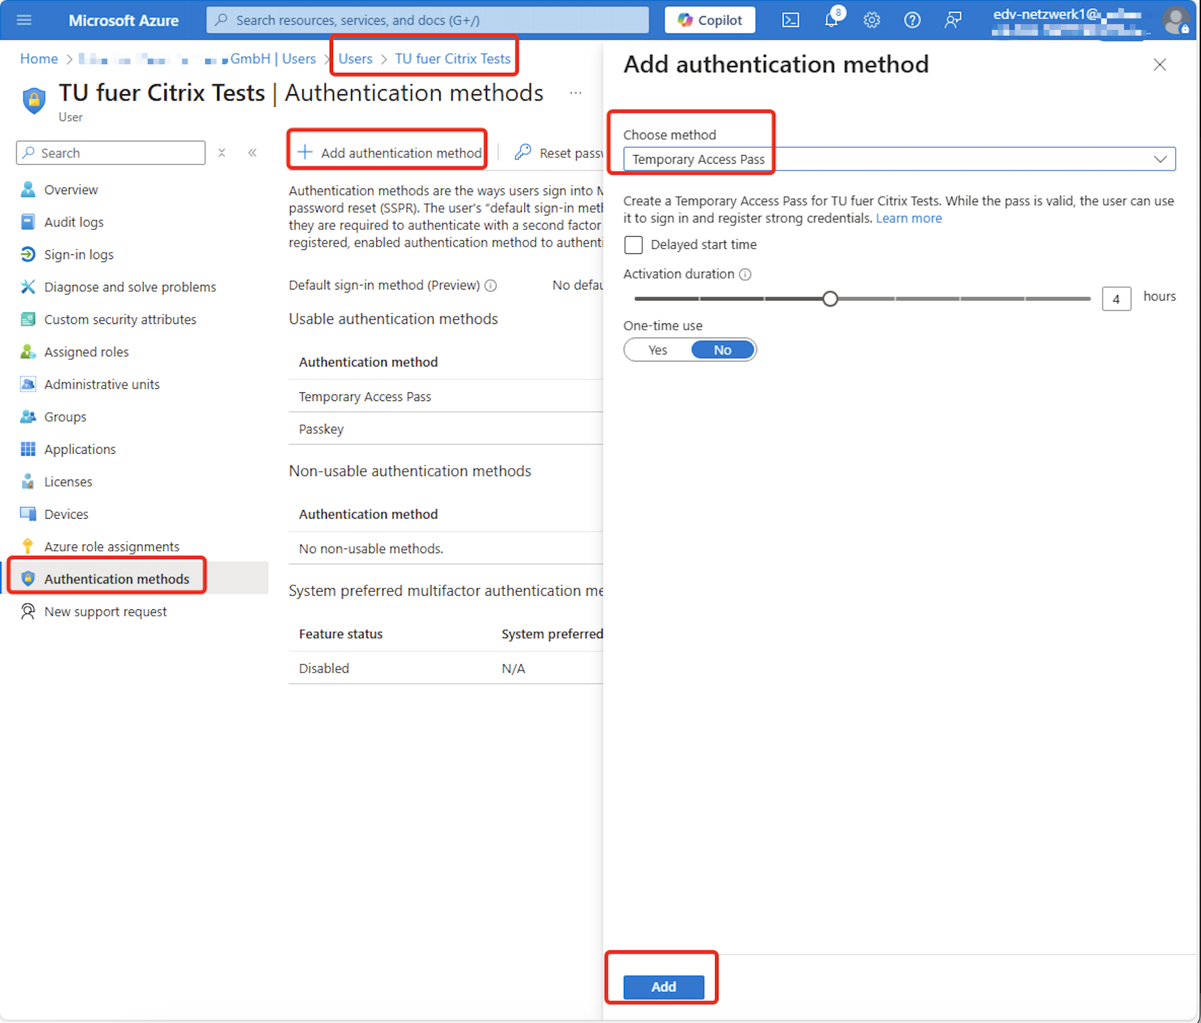1201x1023 pixels.
Task: Open the Azure portal hamburger menu
Action: (24, 20)
